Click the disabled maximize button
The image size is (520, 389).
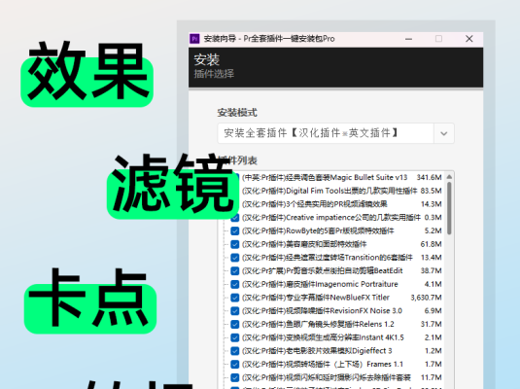438,39
